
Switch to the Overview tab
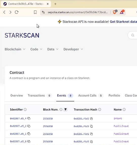point(17,95)
